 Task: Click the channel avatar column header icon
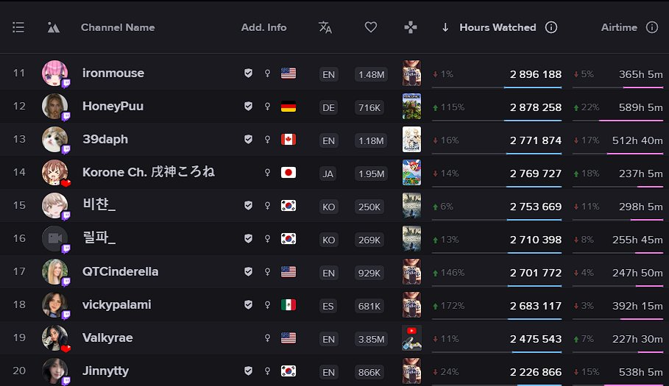click(53, 28)
